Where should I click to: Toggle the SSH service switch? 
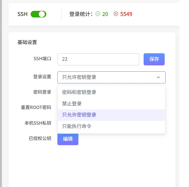(38, 14)
